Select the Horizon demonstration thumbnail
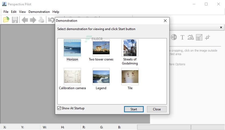This screenshot has width=225, height=130. pyautogui.click(x=72, y=48)
